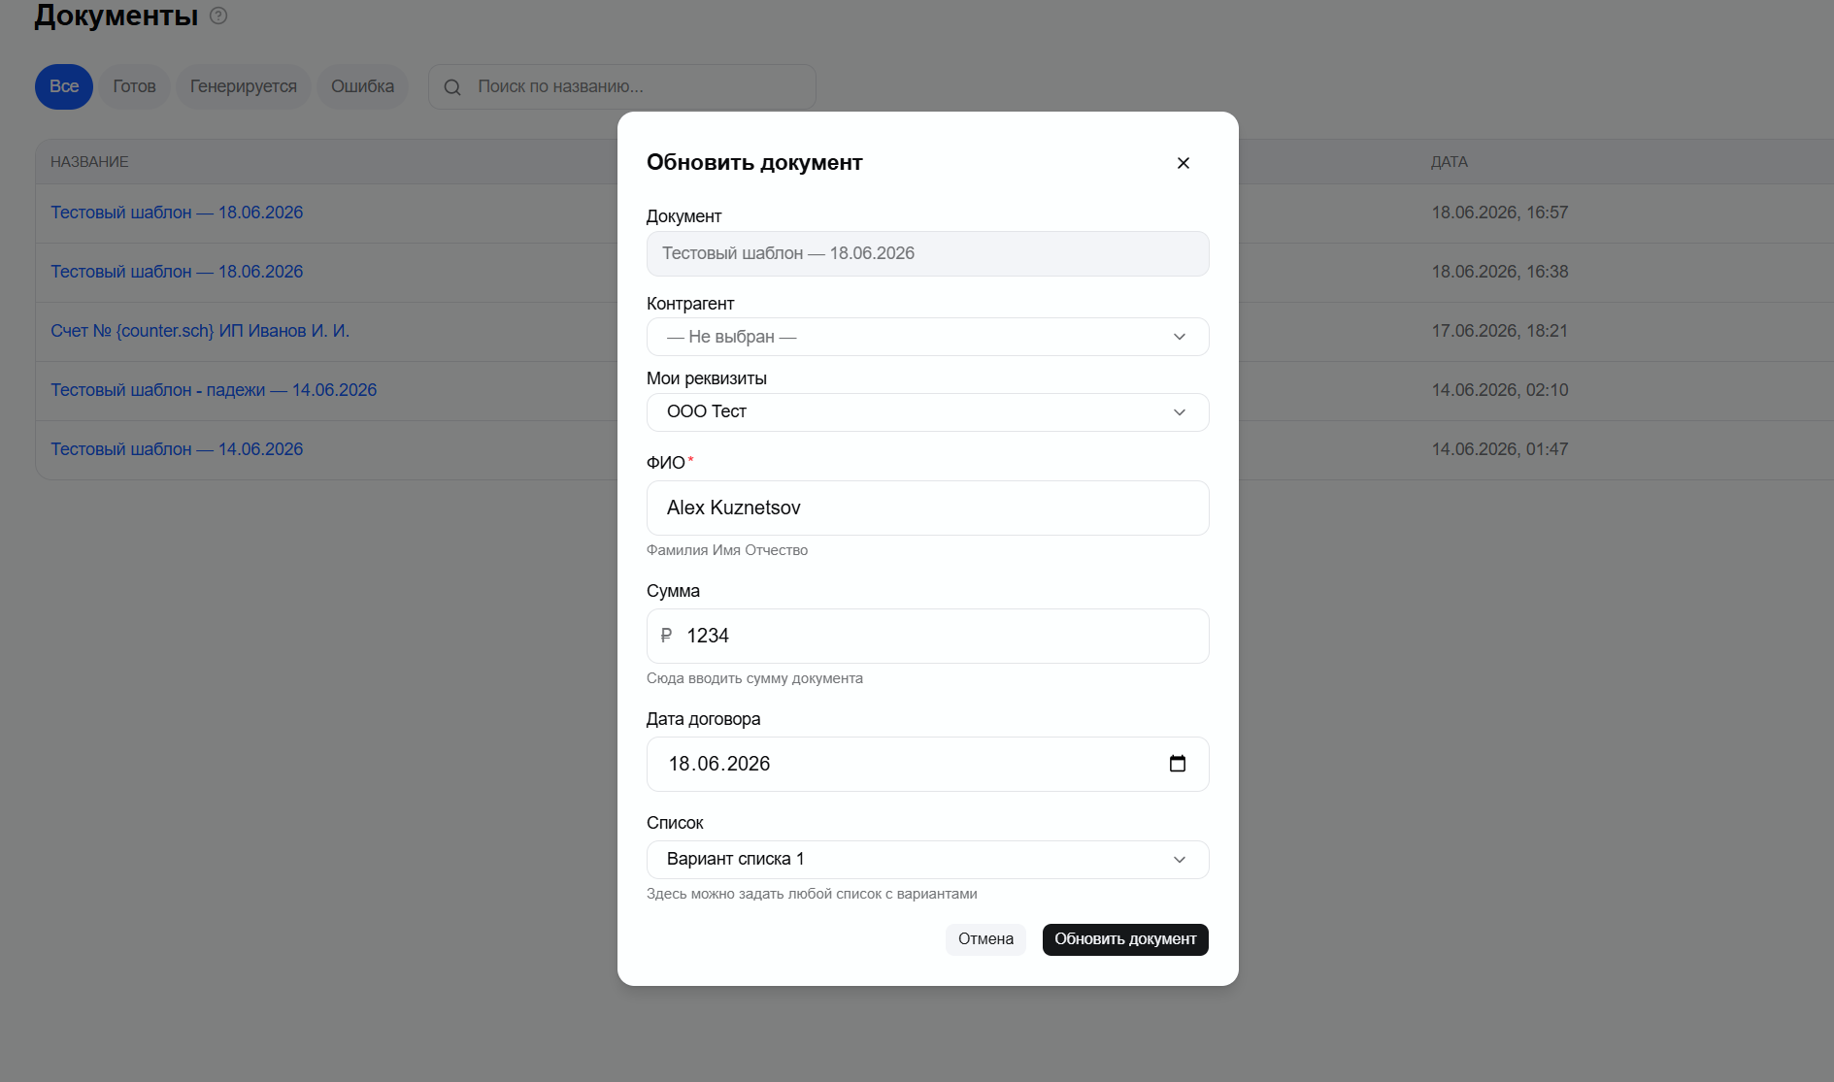Select the Все filter tab
This screenshot has width=1834, height=1082.
[64, 86]
